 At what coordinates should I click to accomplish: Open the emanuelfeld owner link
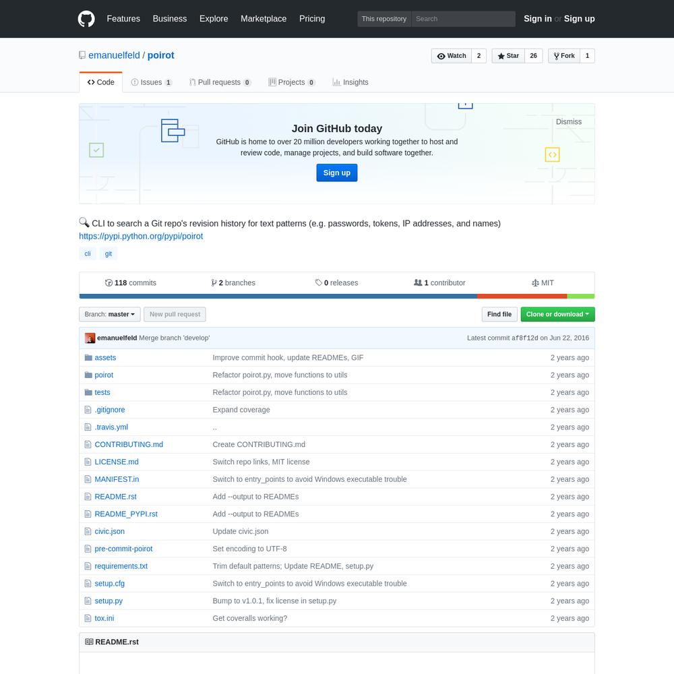coord(114,55)
